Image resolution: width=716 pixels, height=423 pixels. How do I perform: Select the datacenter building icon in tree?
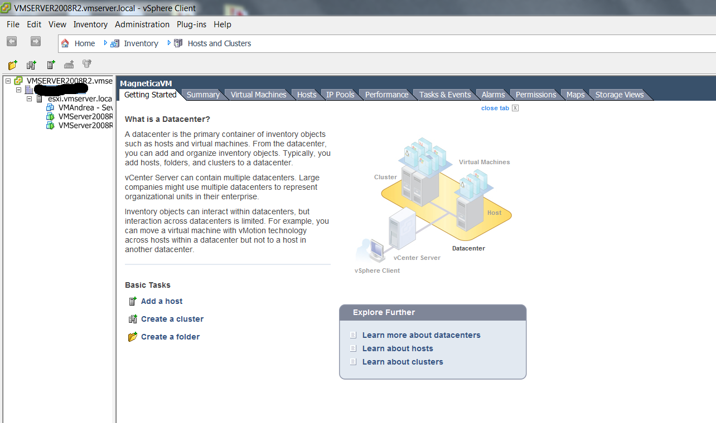point(29,90)
